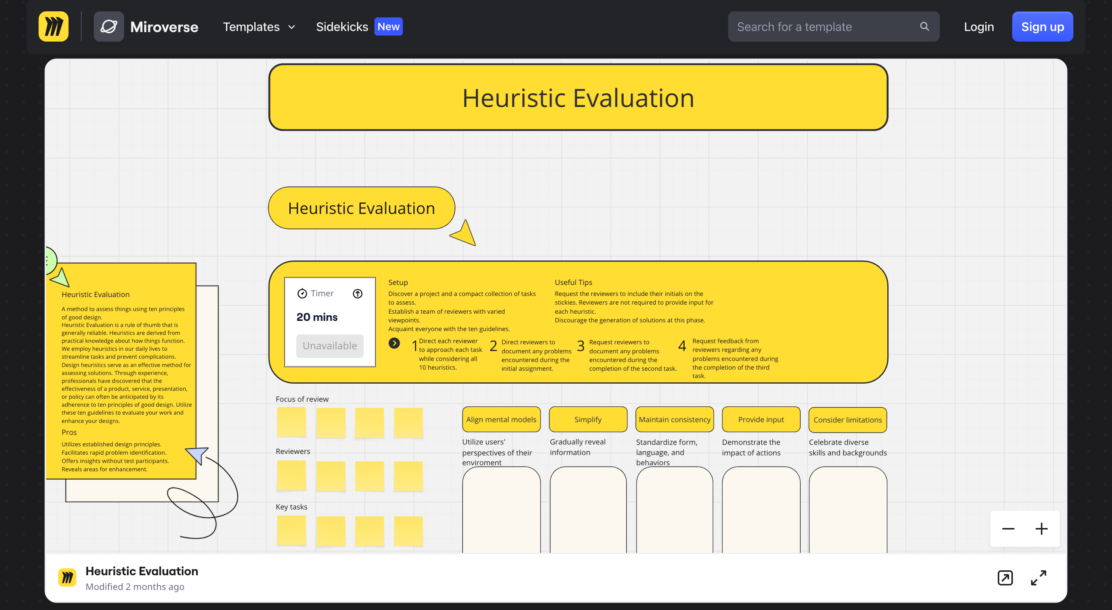Open the template in a new tab
The width and height of the screenshot is (1112, 610).
(1005, 577)
